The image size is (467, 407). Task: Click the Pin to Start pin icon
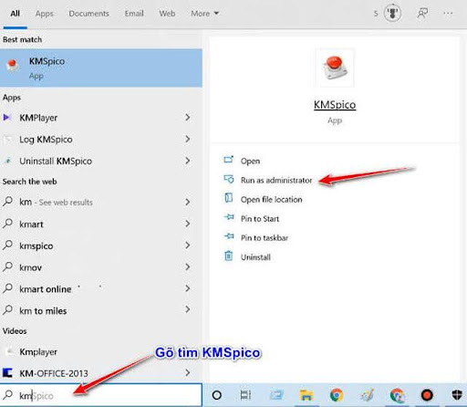[229, 217]
